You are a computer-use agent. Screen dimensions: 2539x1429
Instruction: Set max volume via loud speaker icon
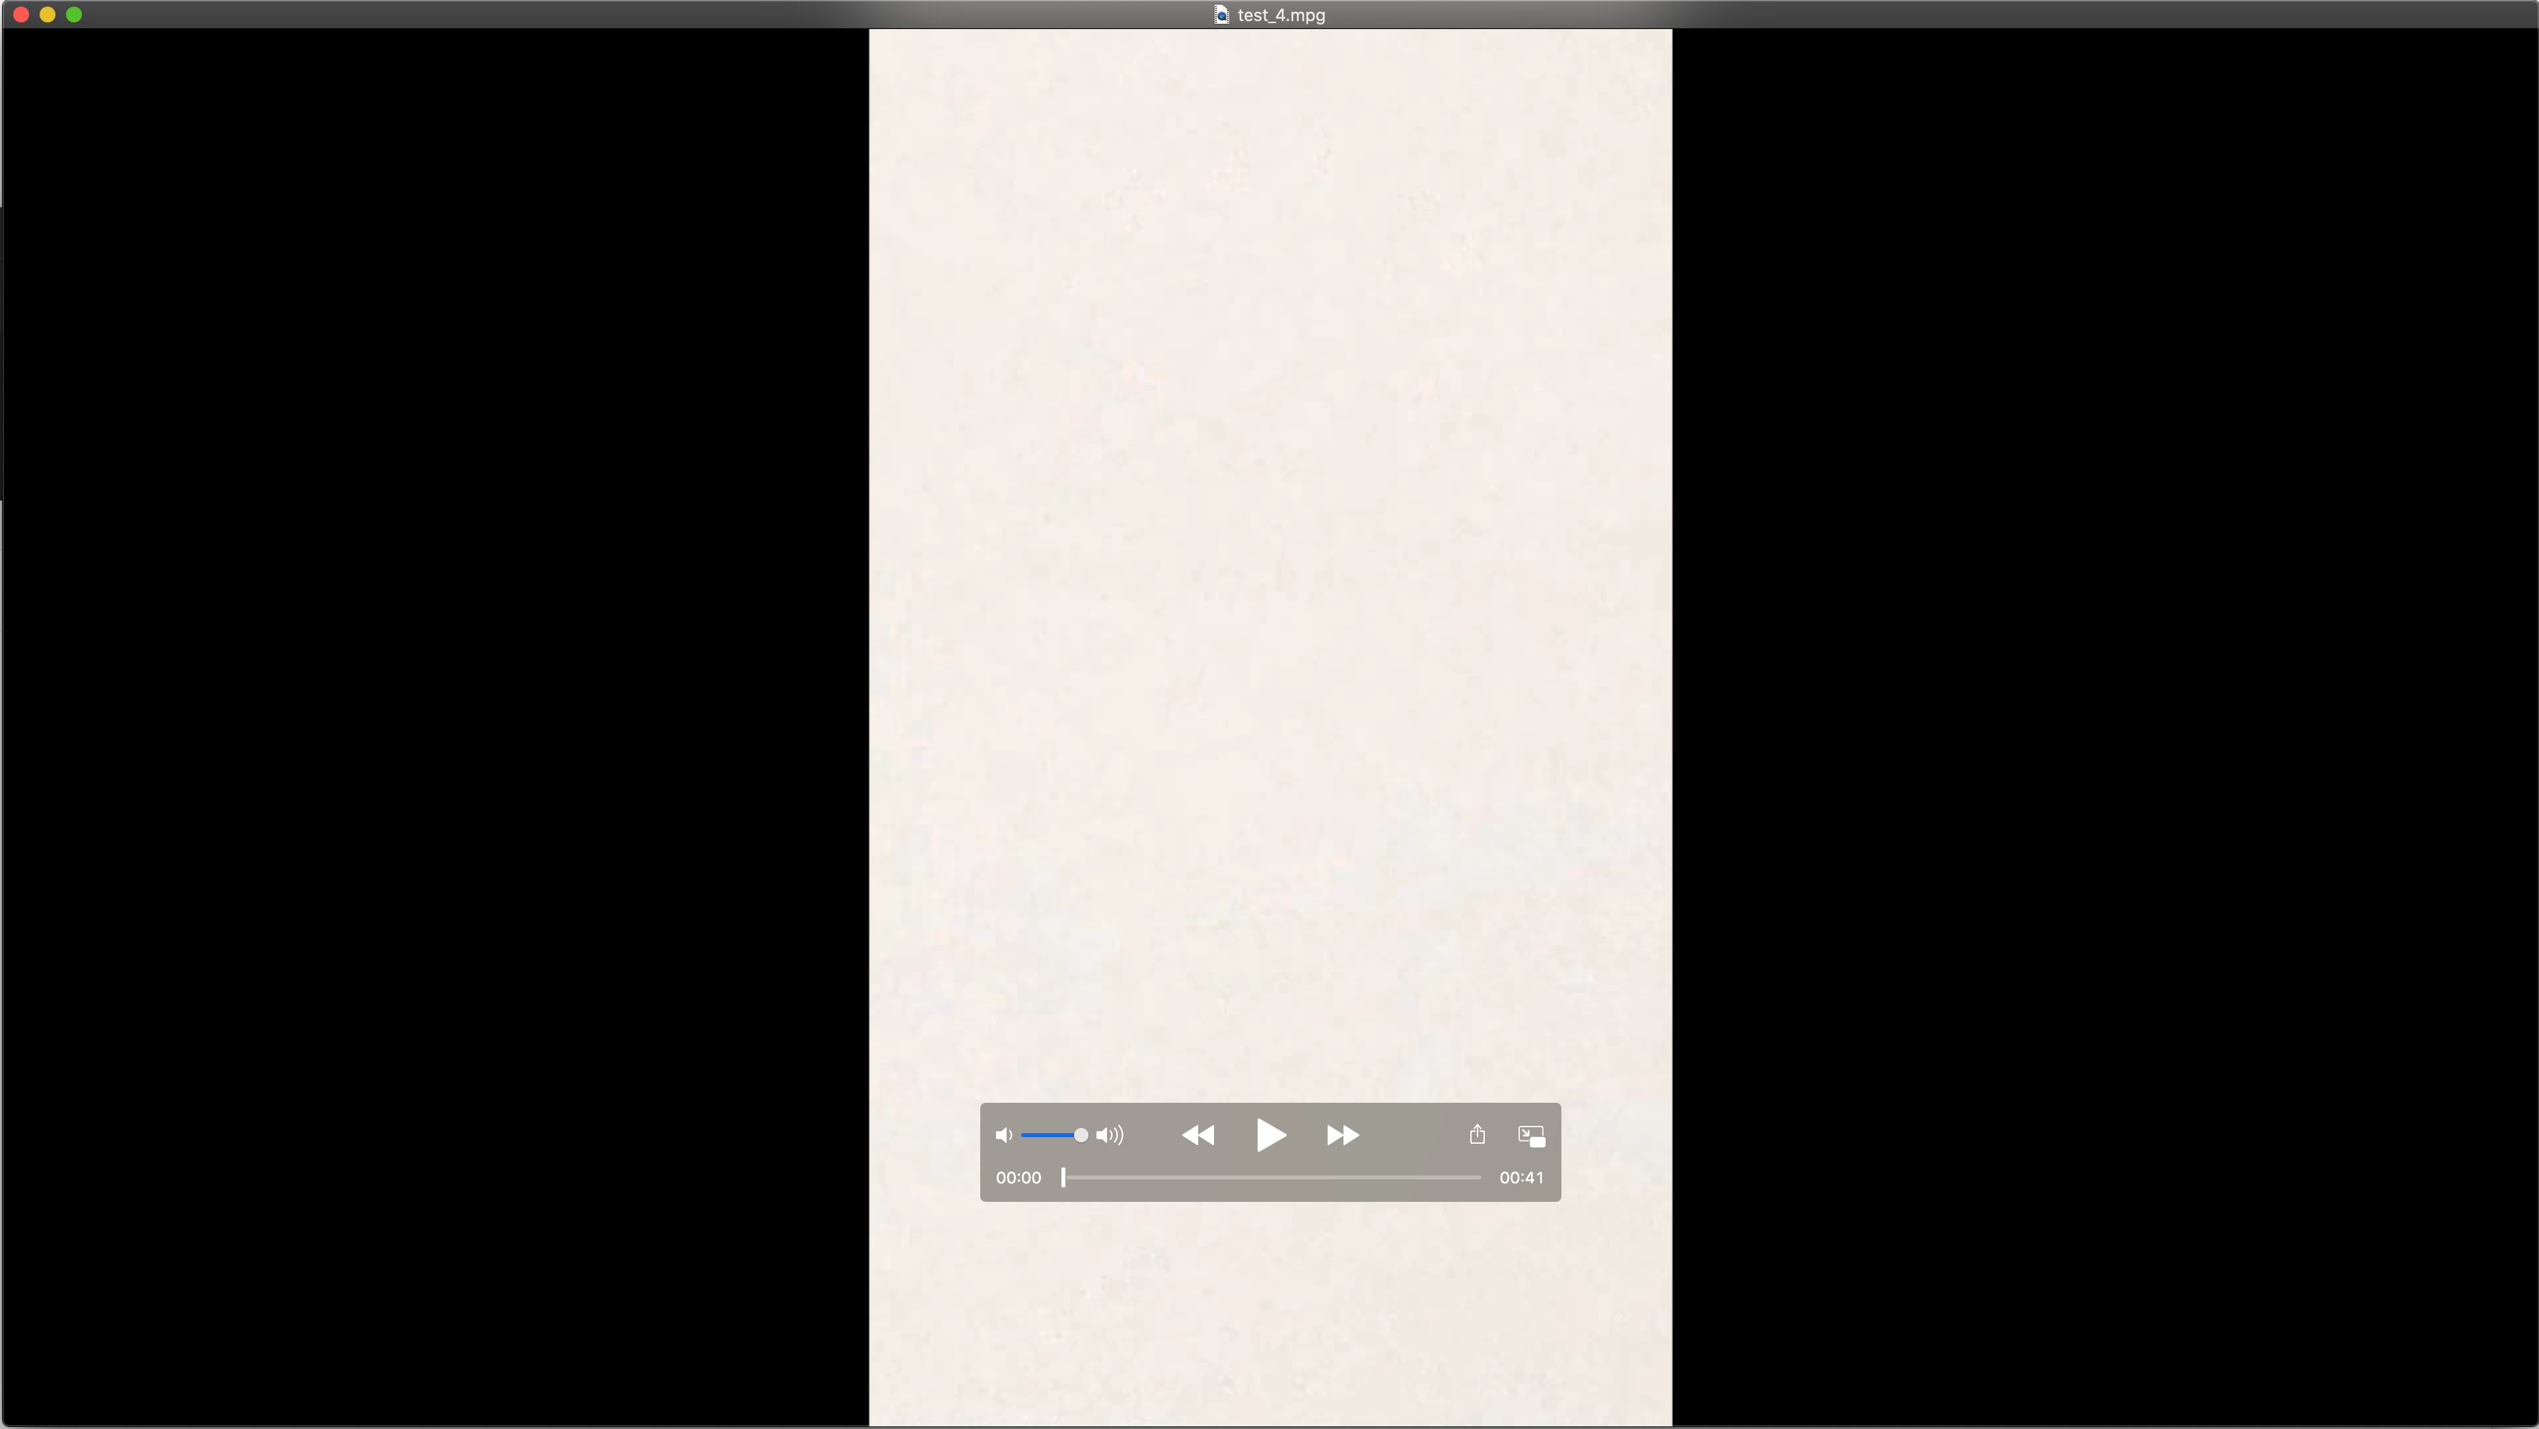click(1110, 1135)
